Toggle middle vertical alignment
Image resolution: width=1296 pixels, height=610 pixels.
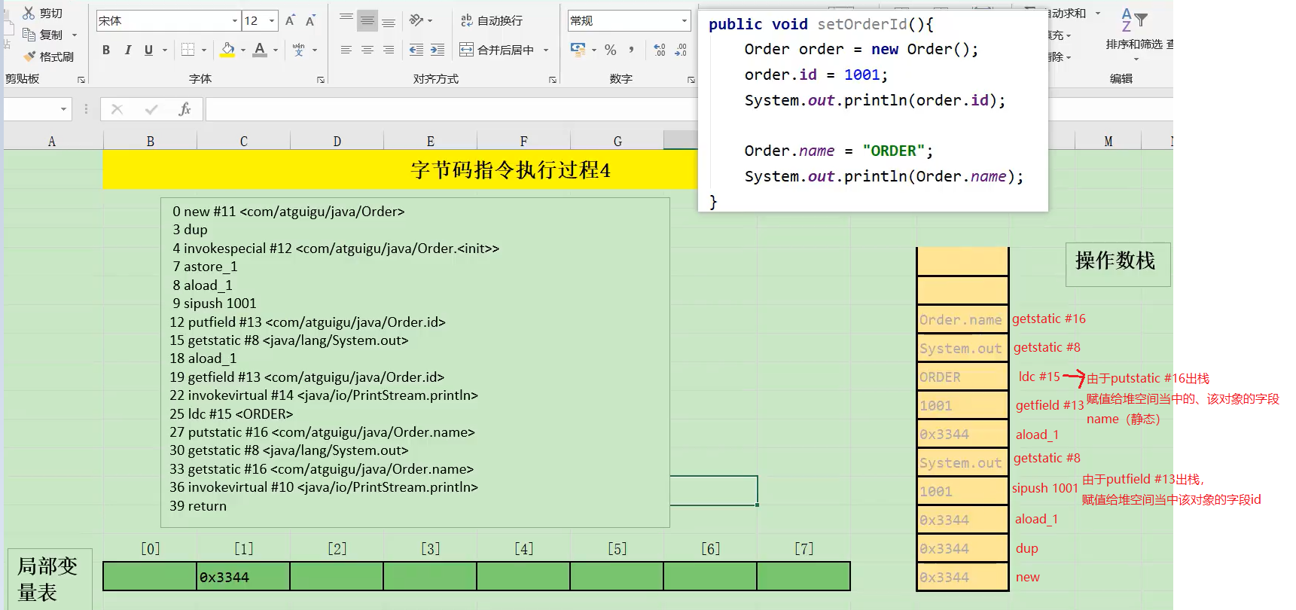[x=367, y=20]
